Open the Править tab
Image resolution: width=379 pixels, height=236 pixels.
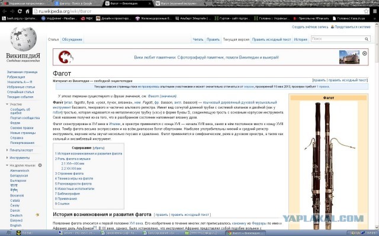click(x=213, y=40)
